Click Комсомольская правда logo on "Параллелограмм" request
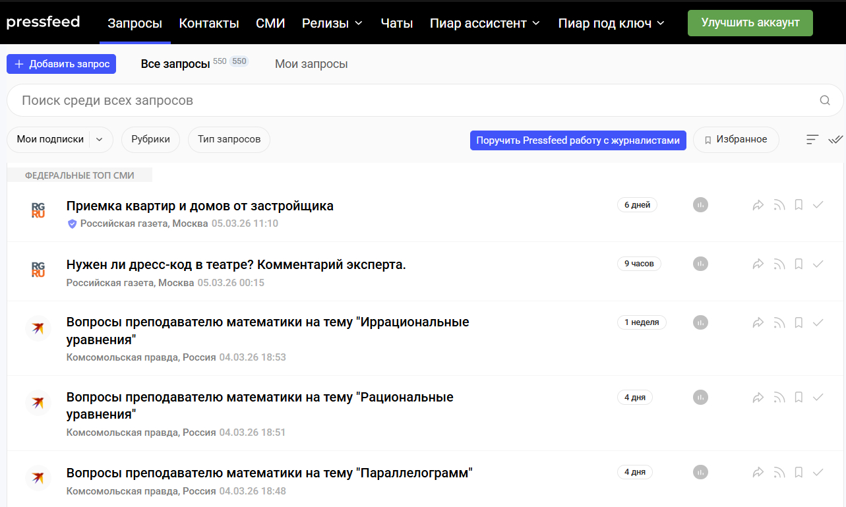The height and width of the screenshot is (507, 846). coord(38,478)
